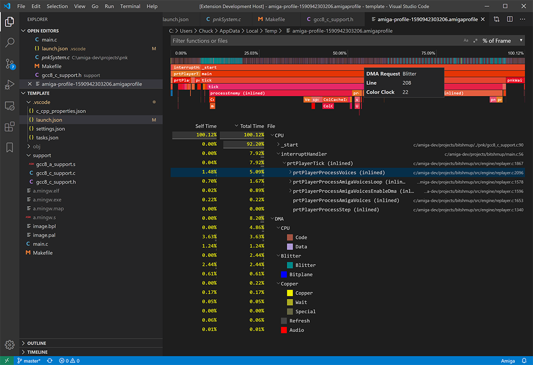Sort by the Total Time column header

[x=252, y=126]
